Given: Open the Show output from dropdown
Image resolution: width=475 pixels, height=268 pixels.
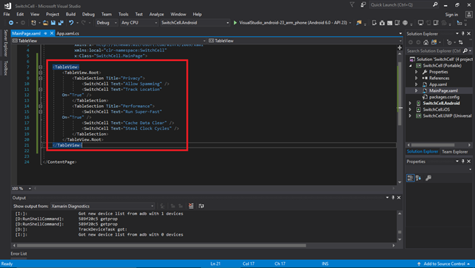Looking at the screenshot, I should click(x=102, y=206).
